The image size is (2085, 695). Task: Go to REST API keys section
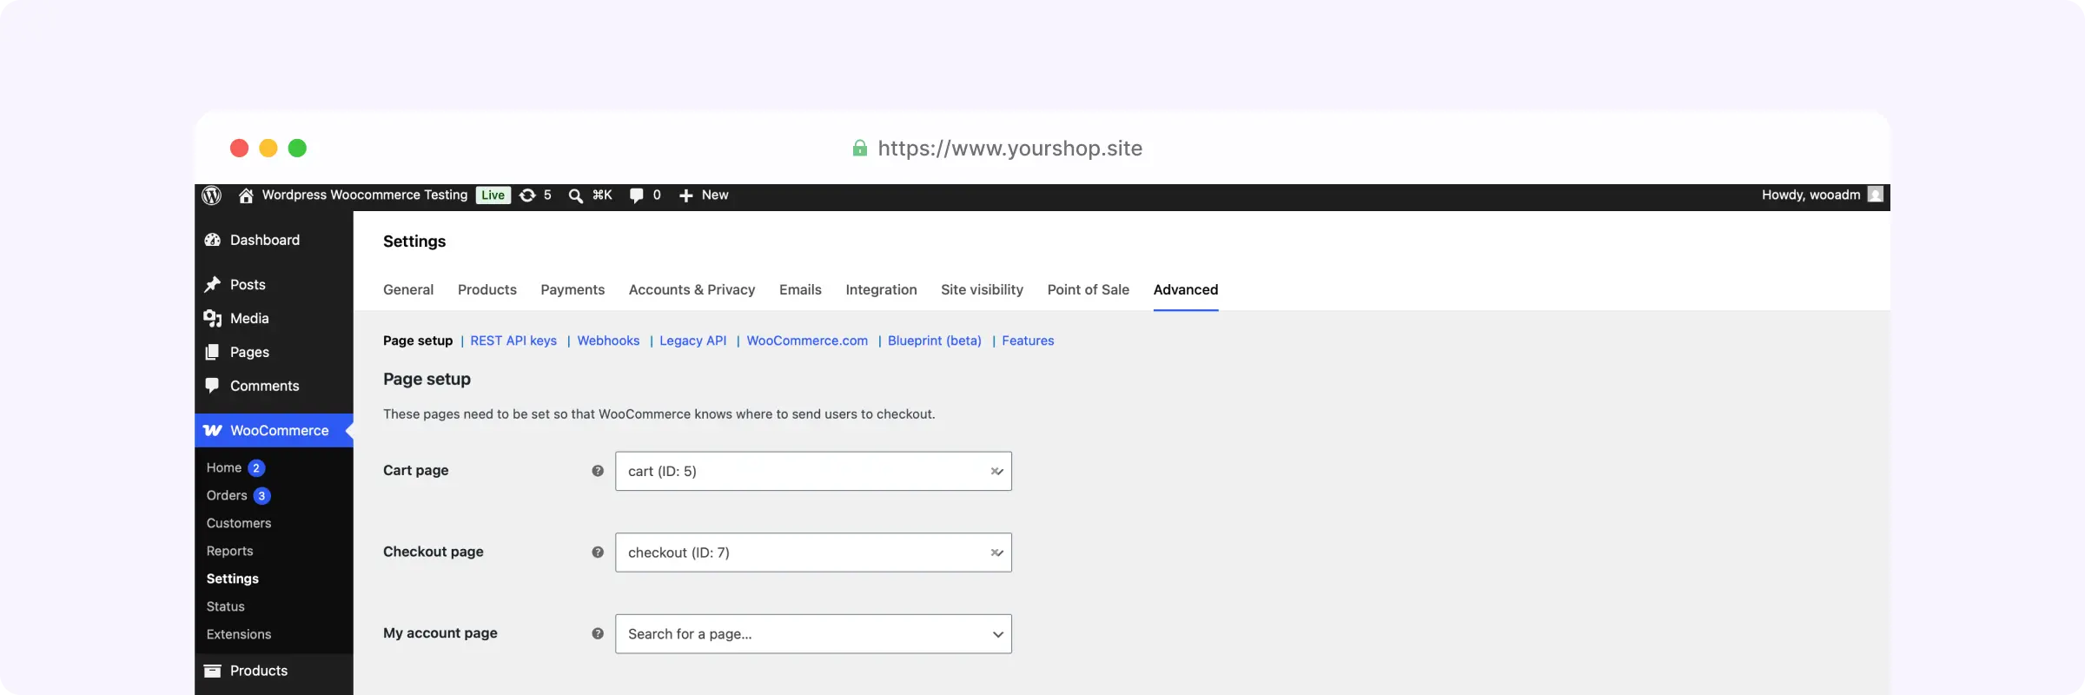513,341
